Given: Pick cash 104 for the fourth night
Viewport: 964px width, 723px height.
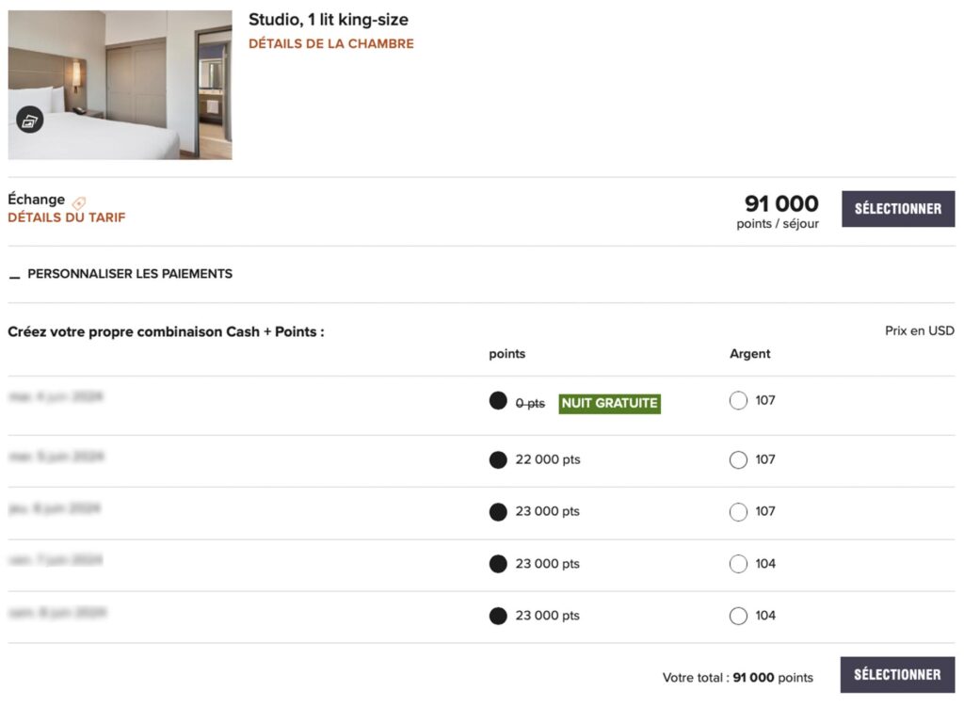Looking at the screenshot, I should 738,564.
